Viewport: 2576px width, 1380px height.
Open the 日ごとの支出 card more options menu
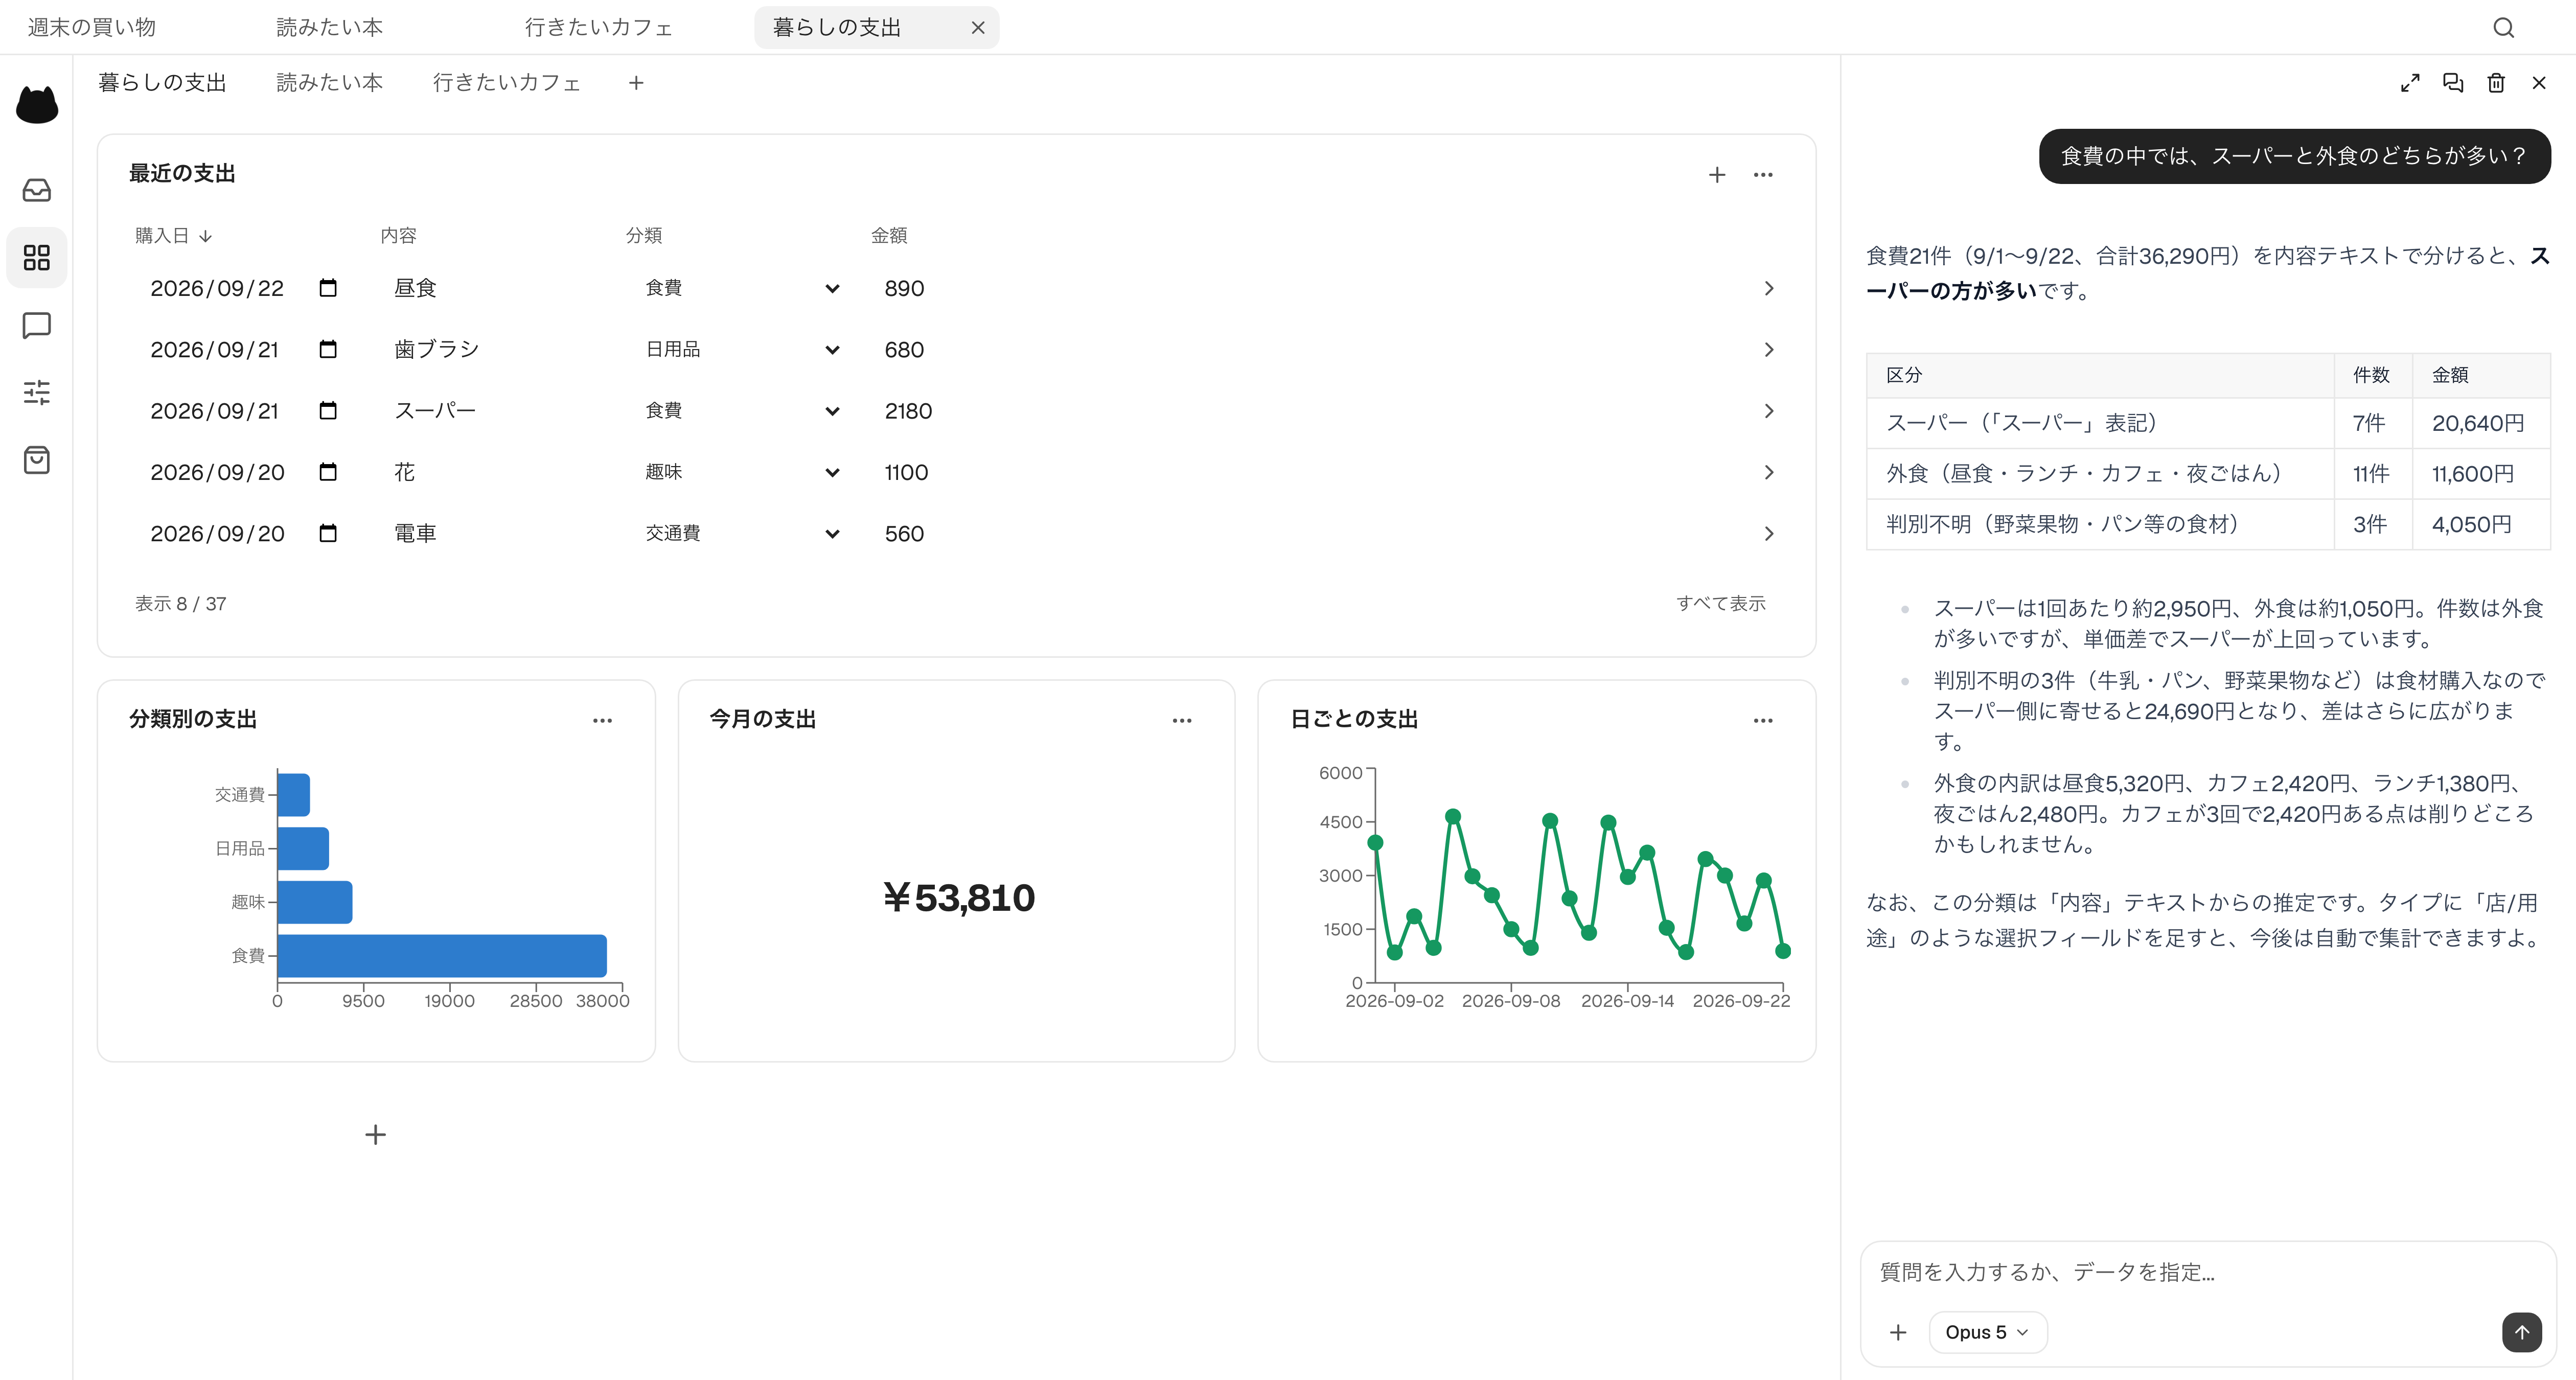[1763, 720]
